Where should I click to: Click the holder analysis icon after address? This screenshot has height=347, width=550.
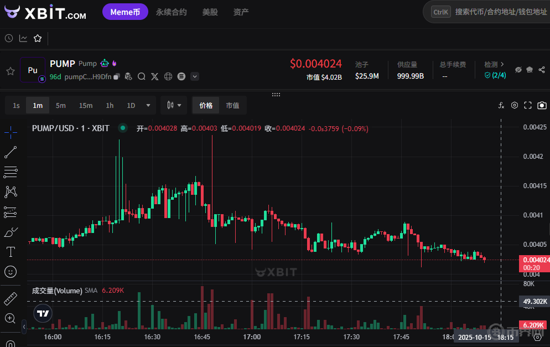pos(128,76)
